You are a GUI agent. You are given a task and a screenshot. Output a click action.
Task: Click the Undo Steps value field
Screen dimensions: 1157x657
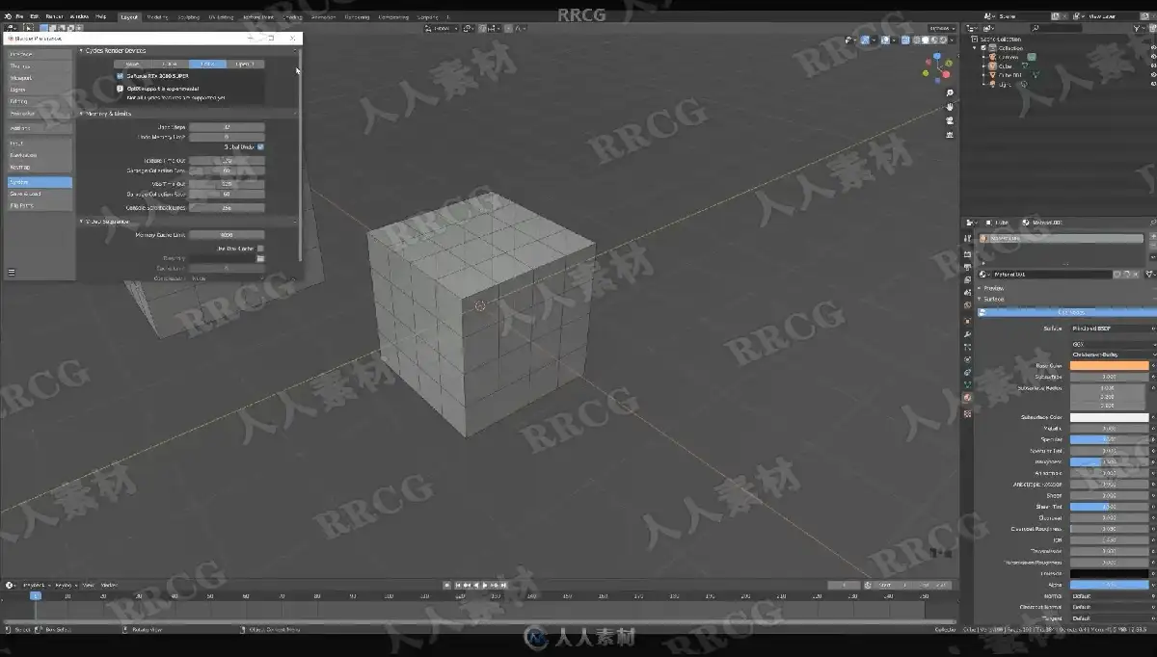pyautogui.click(x=227, y=127)
